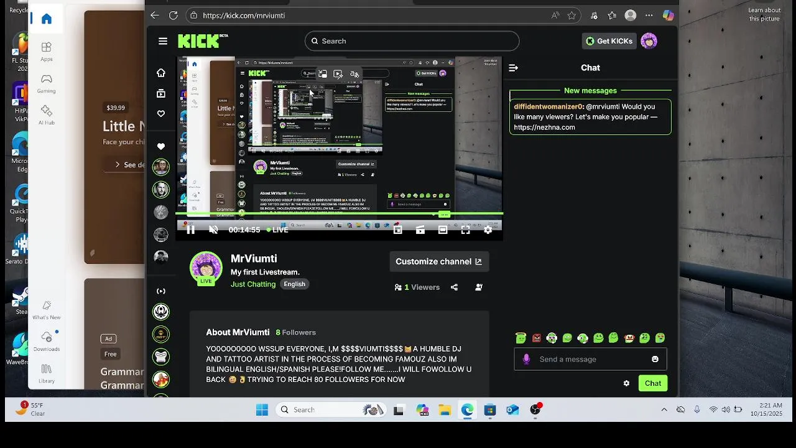The height and width of the screenshot is (448, 796).
Task: Click the 8 Followers text
Action: click(296, 332)
